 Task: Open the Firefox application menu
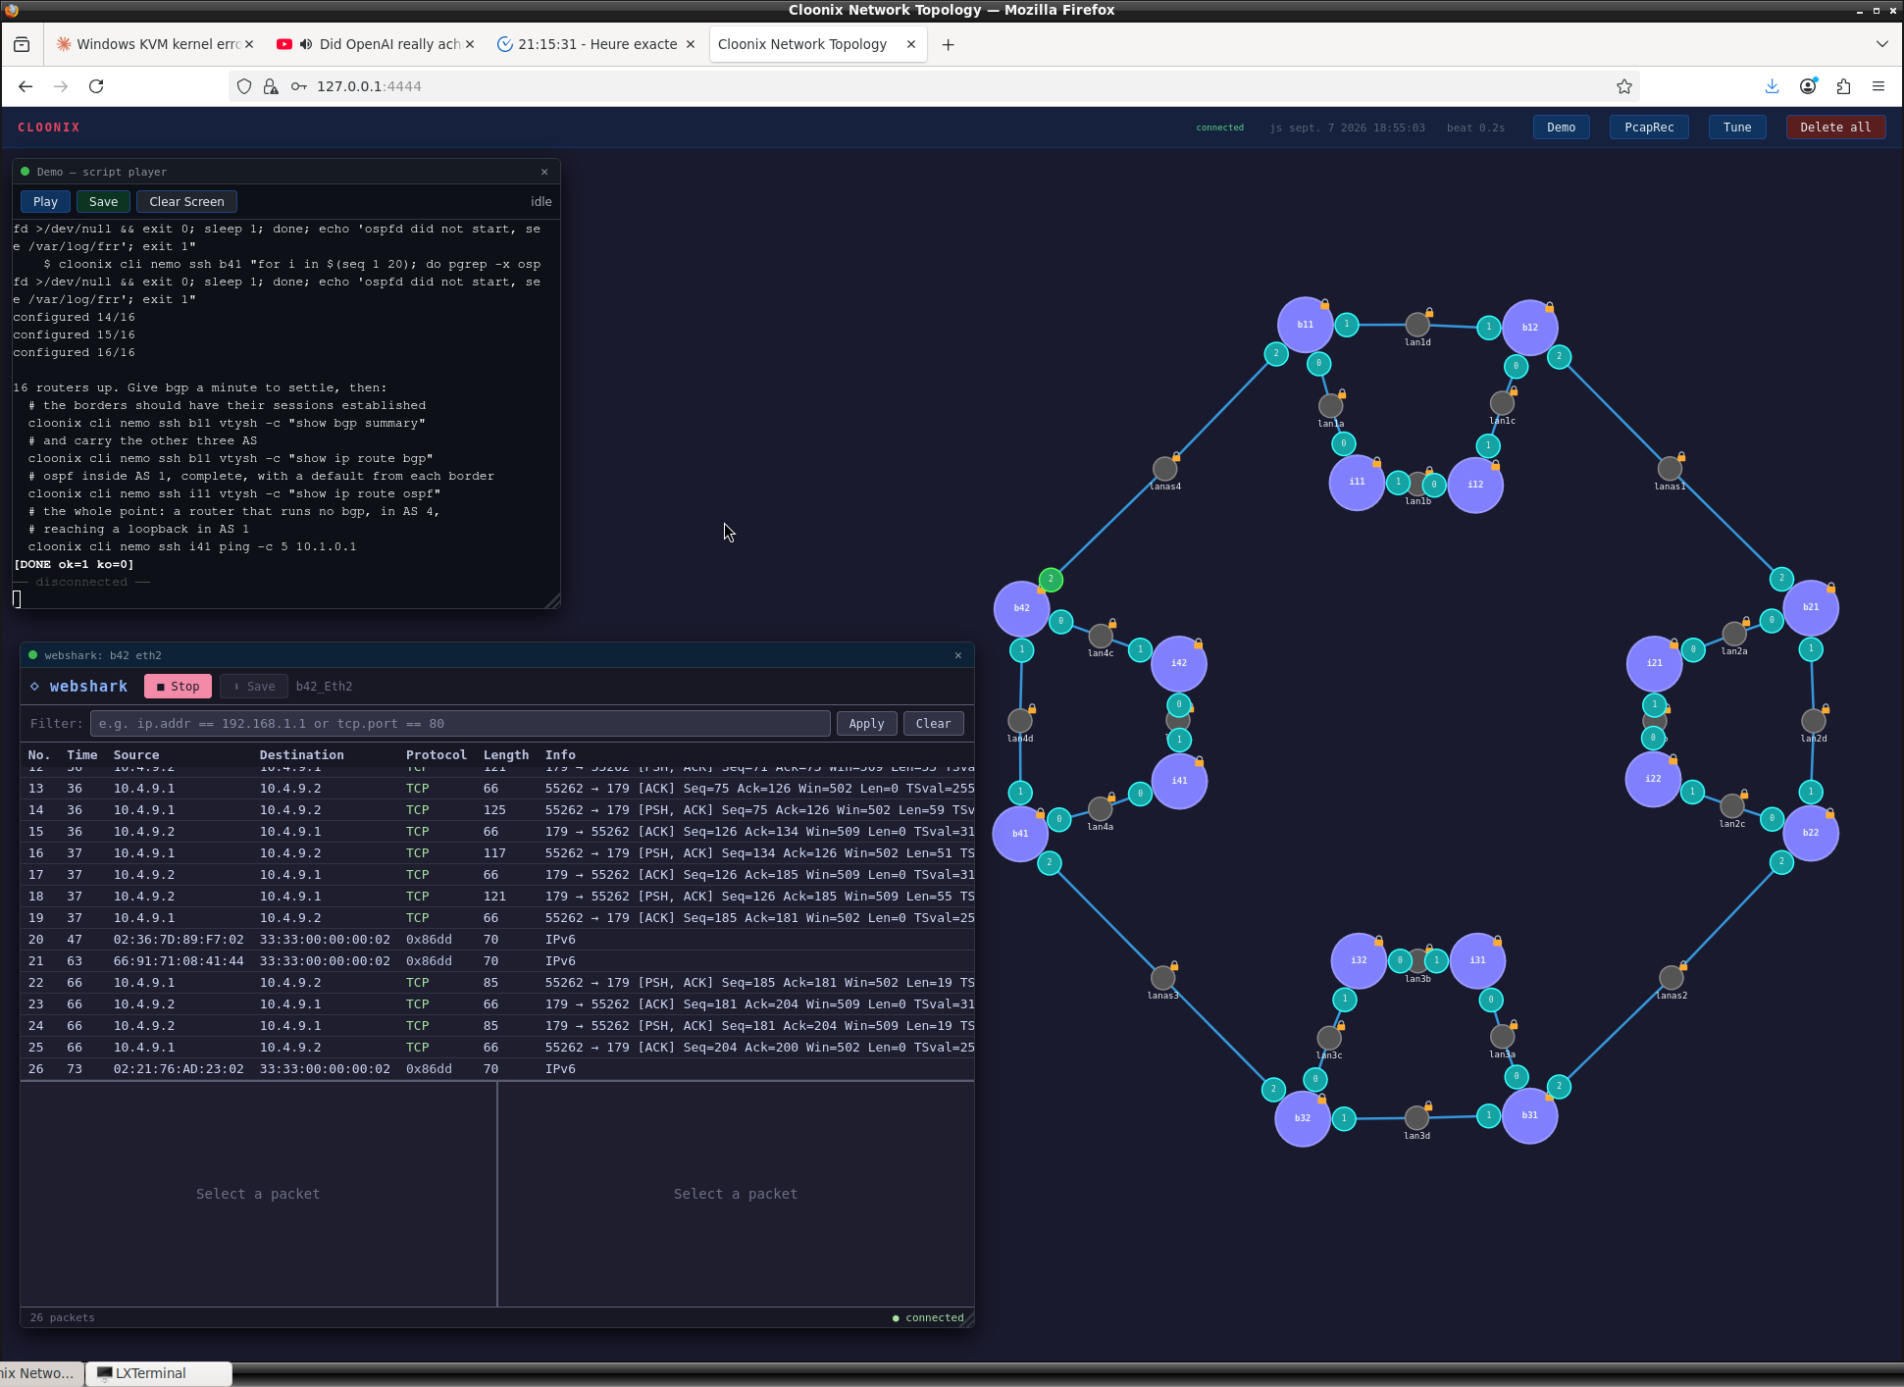(x=1878, y=86)
